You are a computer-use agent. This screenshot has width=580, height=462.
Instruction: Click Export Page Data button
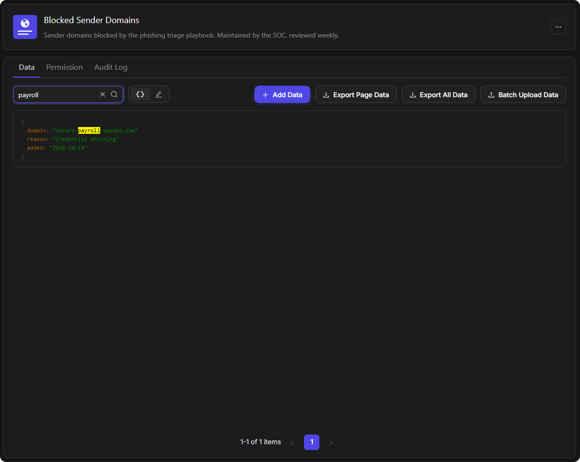coord(356,95)
